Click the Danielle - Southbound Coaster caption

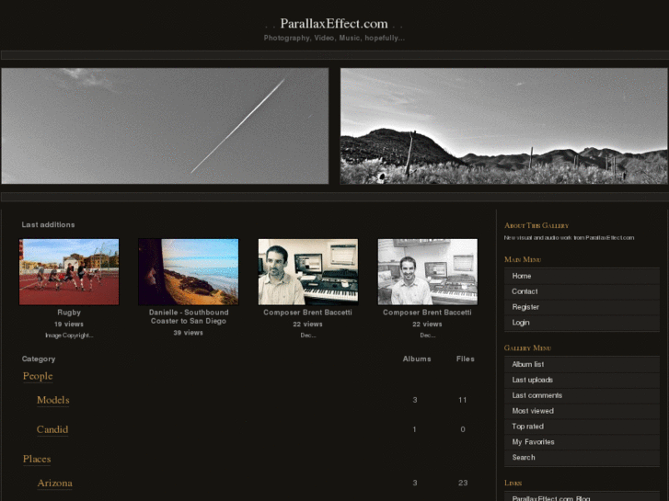tap(189, 317)
